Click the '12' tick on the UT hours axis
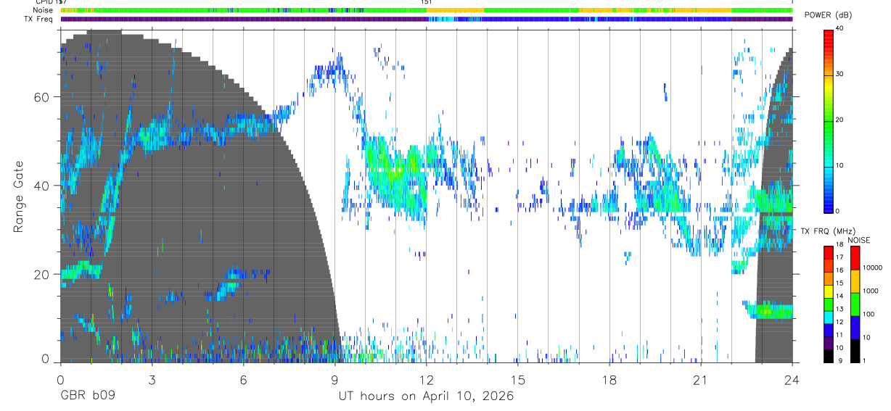Image resolution: width=891 pixels, height=411 pixels. coord(426,379)
